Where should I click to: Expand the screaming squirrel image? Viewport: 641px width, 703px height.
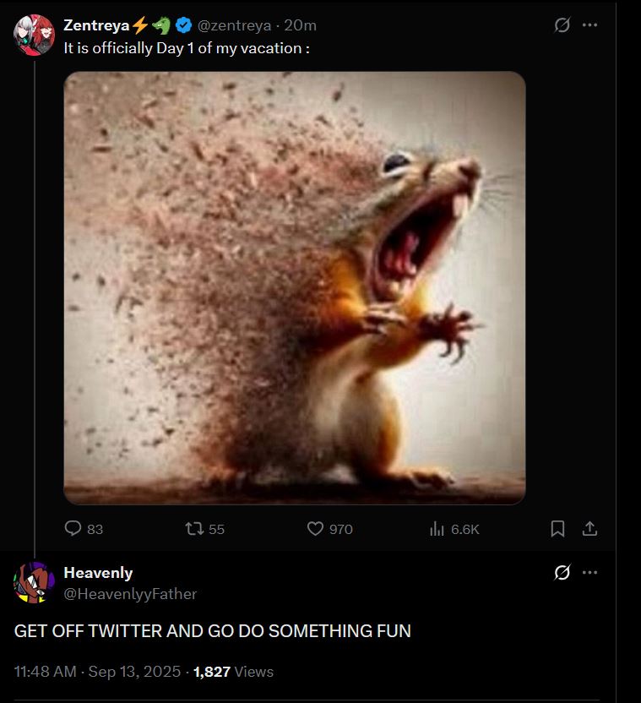click(295, 287)
